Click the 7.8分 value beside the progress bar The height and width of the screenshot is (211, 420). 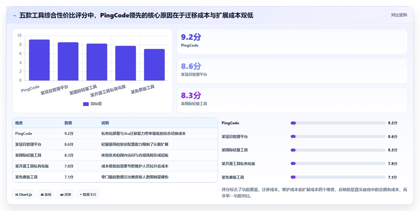pyautogui.click(x=392, y=163)
